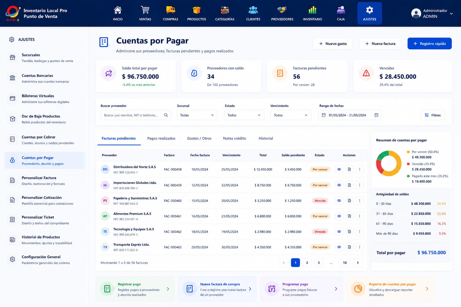Switch to Pagos realizados tab

click(161, 138)
